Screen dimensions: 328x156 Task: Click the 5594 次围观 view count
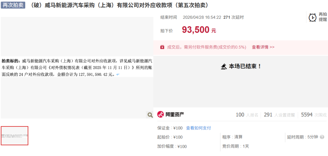pos(313,115)
